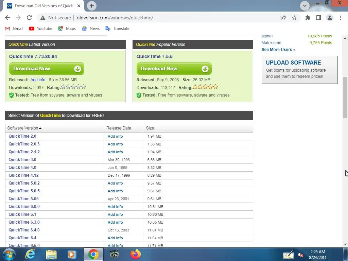Open the QuickTime 4.12 version link
348x261 pixels.
pyautogui.click(x=24, y=175)
